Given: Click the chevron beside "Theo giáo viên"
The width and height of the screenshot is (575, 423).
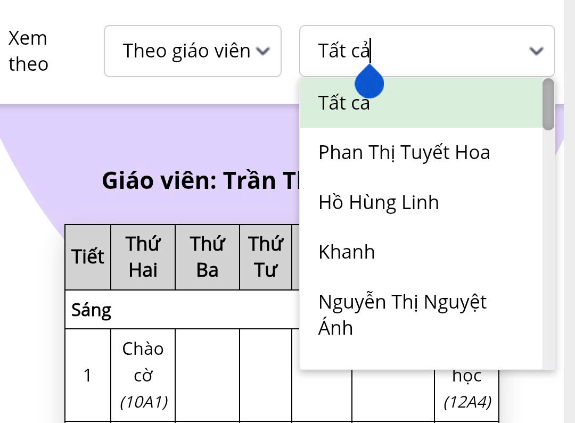Looking at the screenshot, I should pyautogui.click(x=263, y=51).
